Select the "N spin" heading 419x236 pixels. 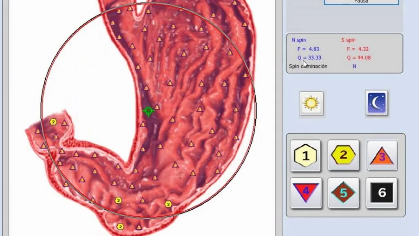pyautogui.click(x=299, y=40)
